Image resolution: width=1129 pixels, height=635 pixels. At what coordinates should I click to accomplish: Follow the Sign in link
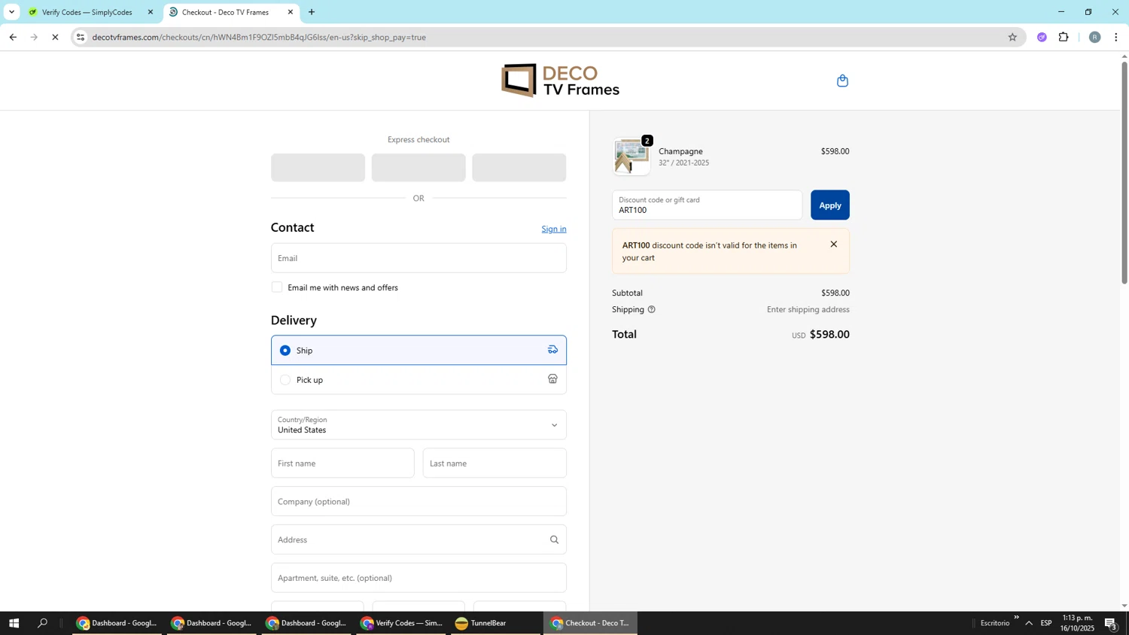point(554,229)
